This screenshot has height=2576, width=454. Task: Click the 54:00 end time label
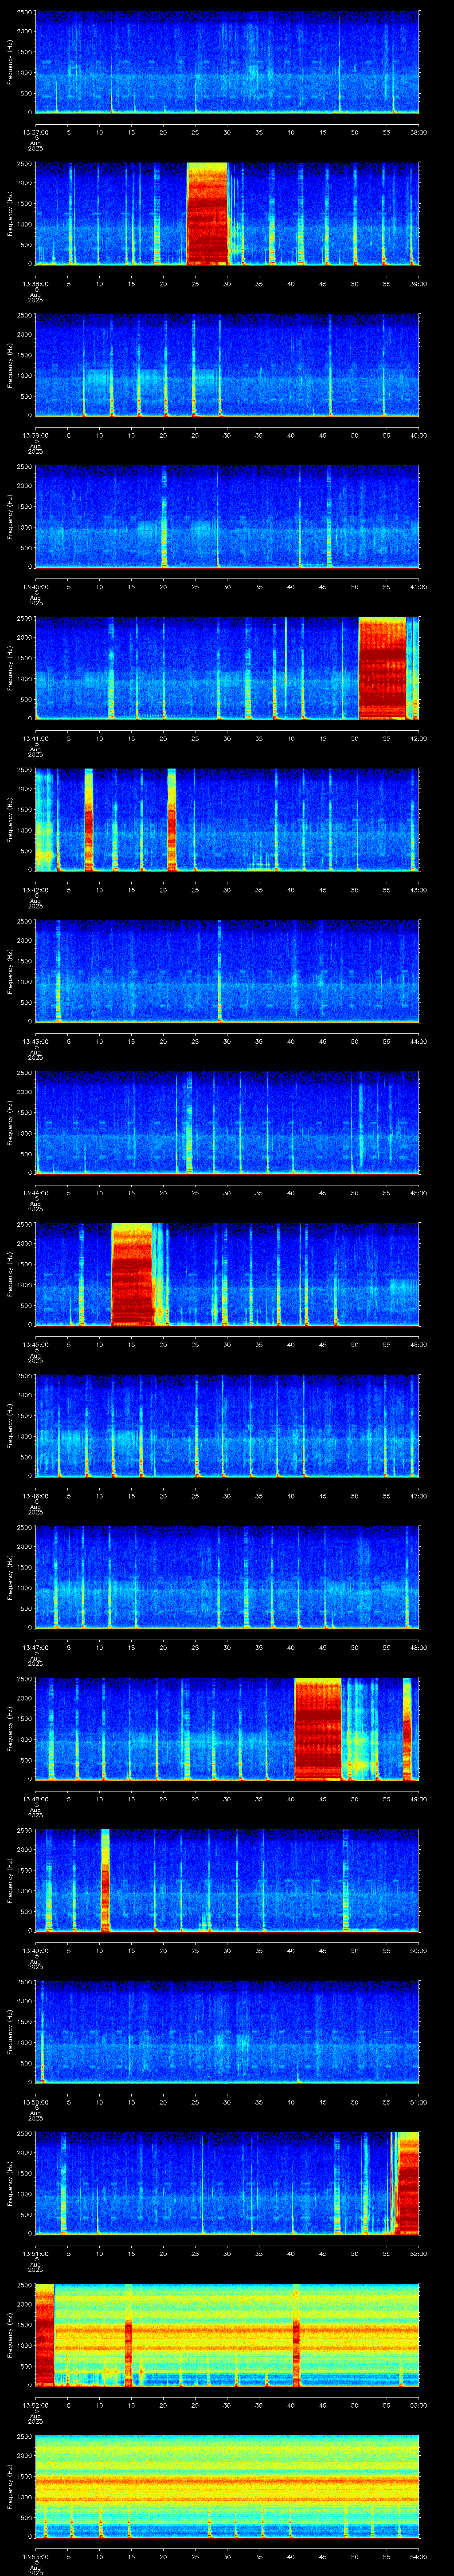click(x=418, y=2556)
